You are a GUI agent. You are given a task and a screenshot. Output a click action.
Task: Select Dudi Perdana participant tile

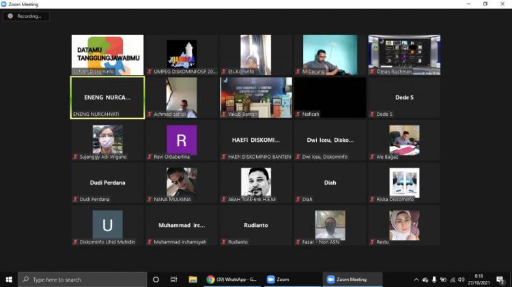[x=107, y=183]
